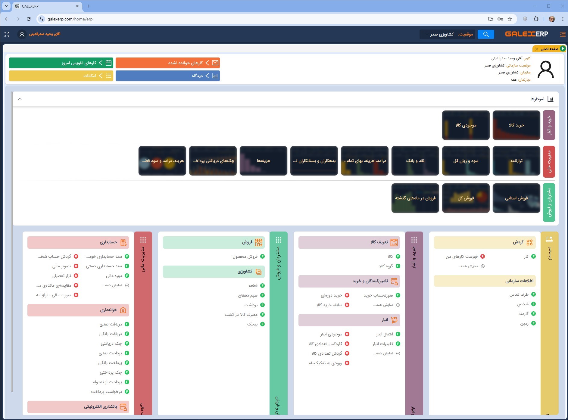The width and height of the screenshot is (568, 420).
Task: Click the تامین‌کنندگان و خرید section icon
Action: 394,281
